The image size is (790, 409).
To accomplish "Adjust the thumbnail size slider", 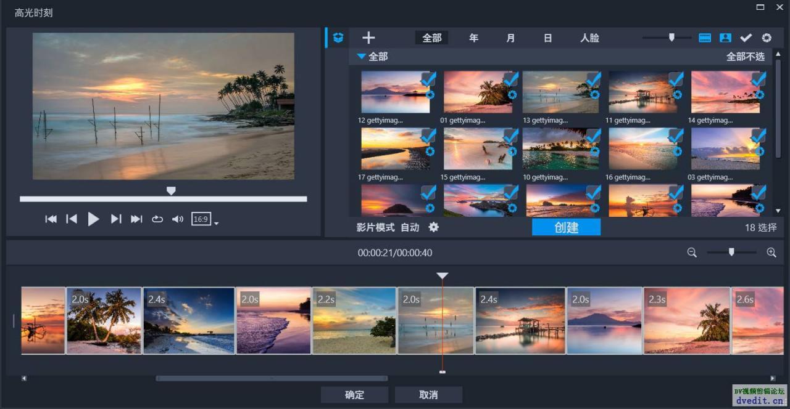I will [x=671, y=38].
